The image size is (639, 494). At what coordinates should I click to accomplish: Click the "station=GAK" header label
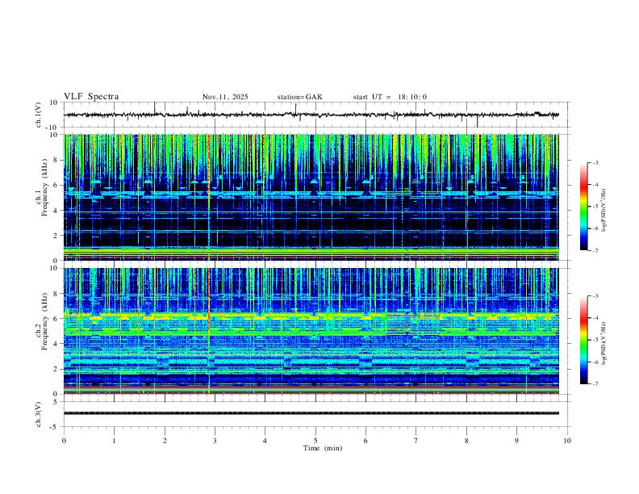pos(300,97)
